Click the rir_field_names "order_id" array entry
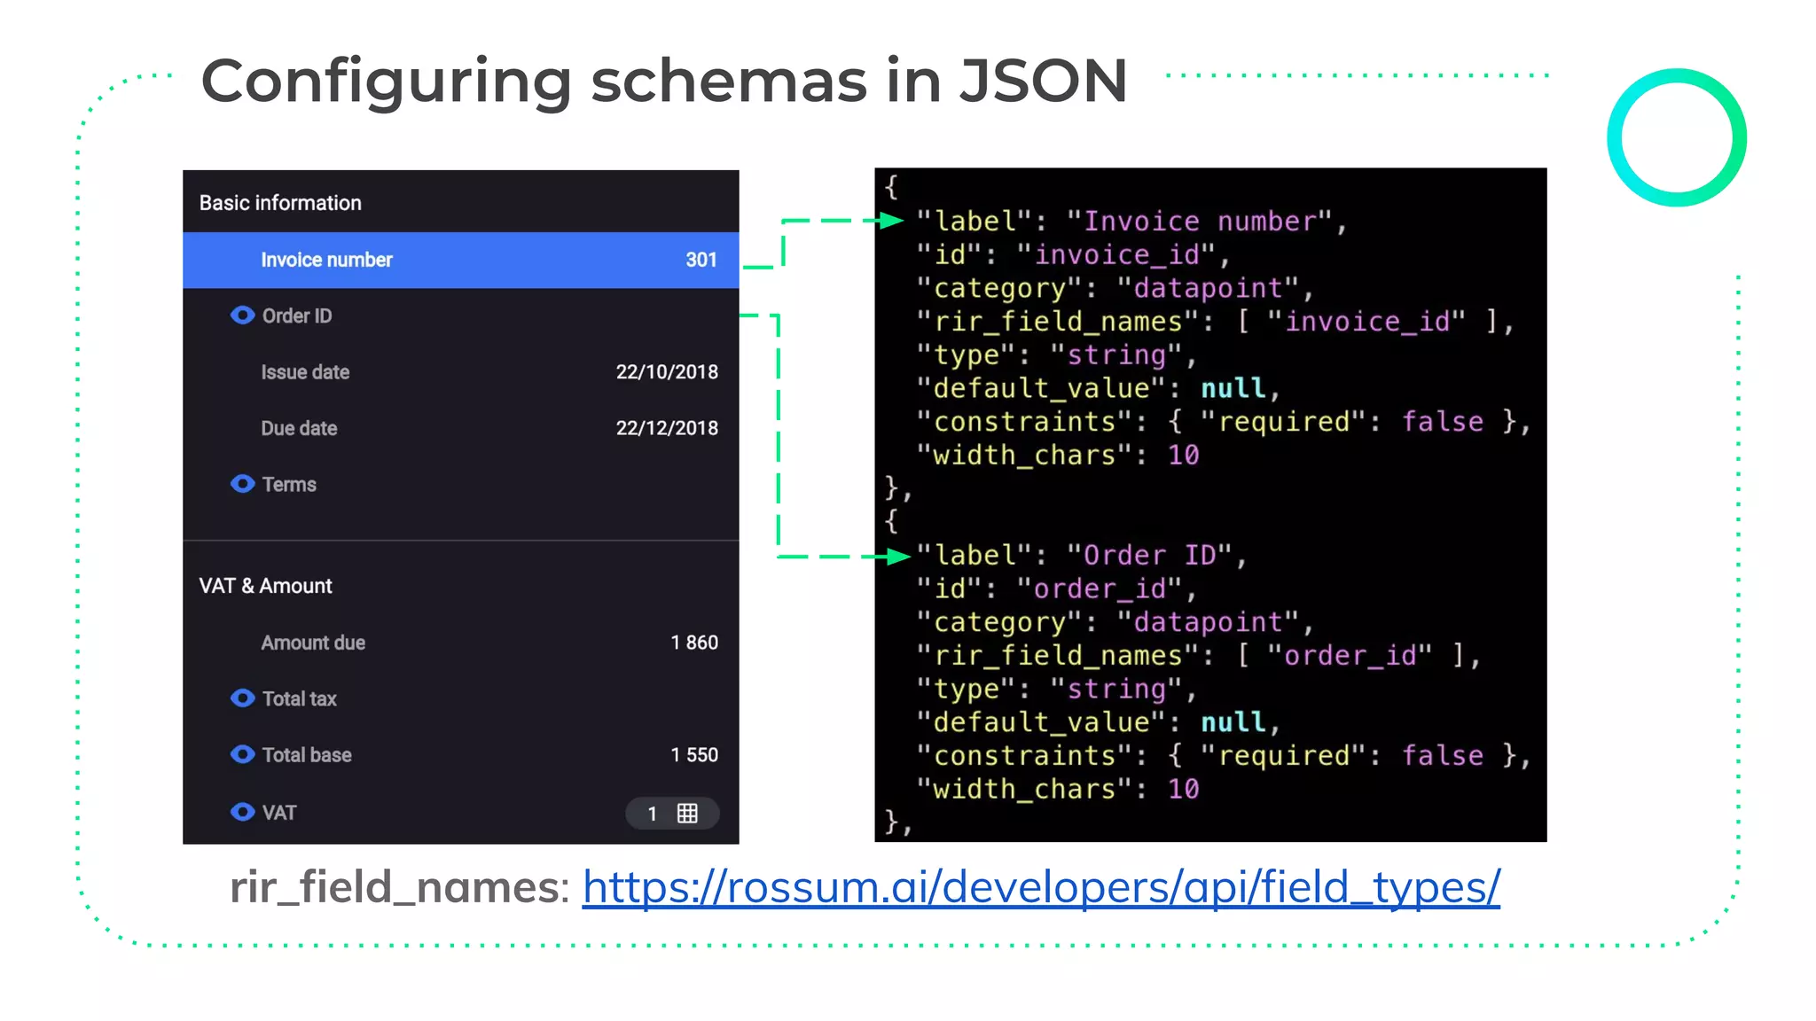 click(1350, 655)
